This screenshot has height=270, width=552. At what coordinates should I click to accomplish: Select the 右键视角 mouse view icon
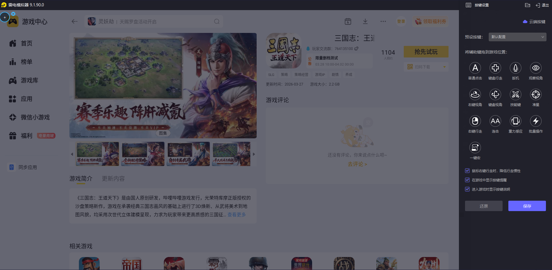[475, 94]
